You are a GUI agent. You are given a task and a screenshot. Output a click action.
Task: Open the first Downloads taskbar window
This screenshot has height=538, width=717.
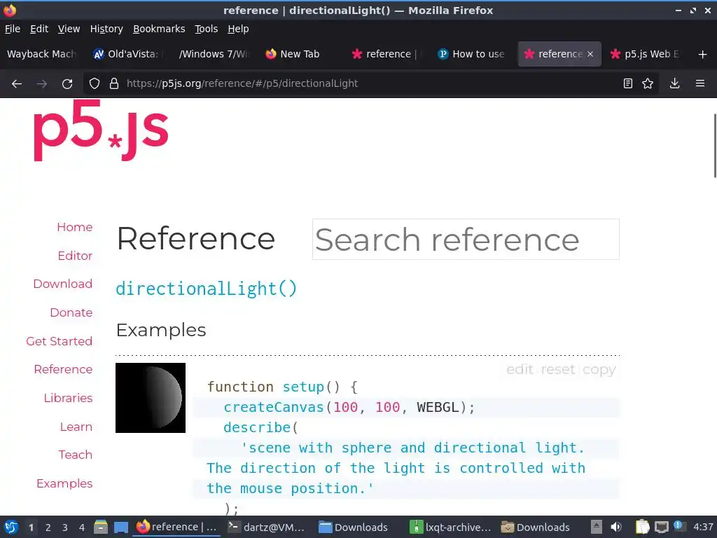coord(353,527)
